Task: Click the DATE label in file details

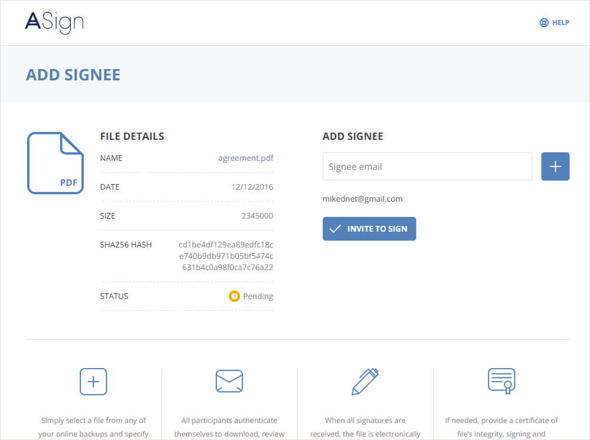Action: point(110,187)
